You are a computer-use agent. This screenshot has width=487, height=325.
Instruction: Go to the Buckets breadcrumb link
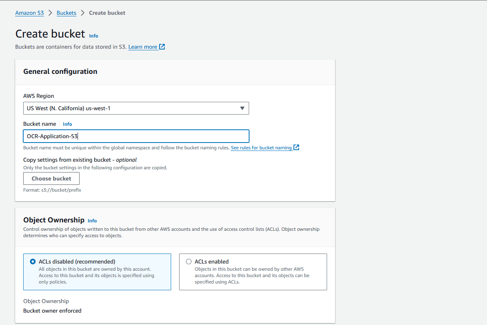click(x=66, y=13)
